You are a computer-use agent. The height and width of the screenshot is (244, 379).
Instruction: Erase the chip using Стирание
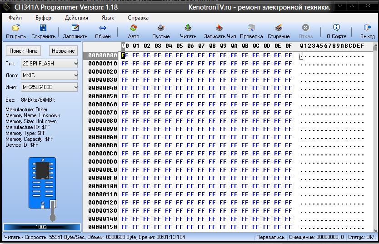click(279, 28)
